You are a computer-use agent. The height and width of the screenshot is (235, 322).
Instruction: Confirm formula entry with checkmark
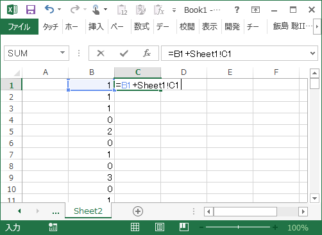point(124,53)
